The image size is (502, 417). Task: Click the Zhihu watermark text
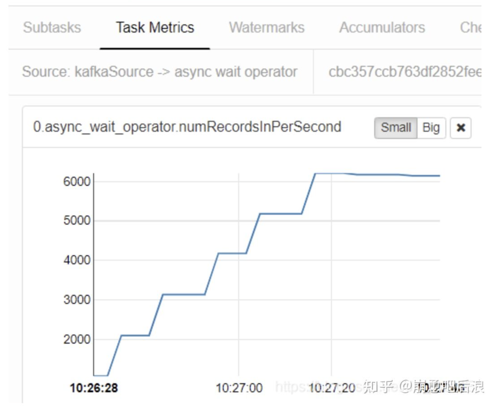coord(423,387)
